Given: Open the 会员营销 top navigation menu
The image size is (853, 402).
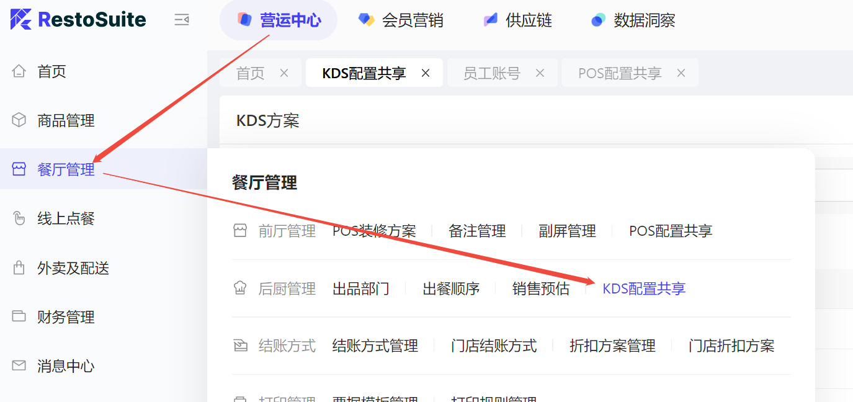Looking at the screenshot, I should 401,20.
